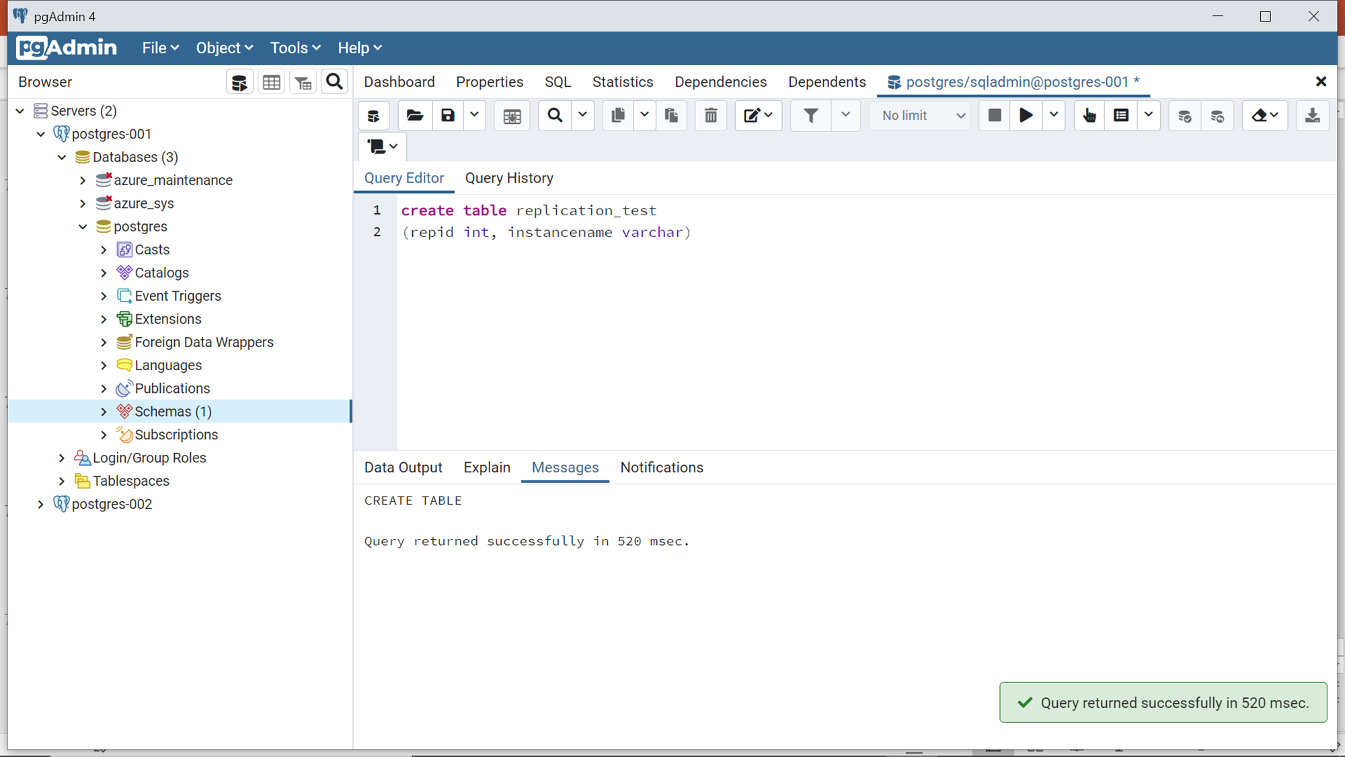Click the Stop query square button
The height and width of the screenshot is (757, 1345).
point(994,116)
